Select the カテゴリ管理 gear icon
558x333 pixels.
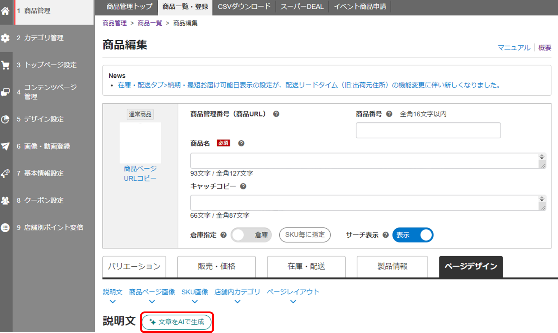pyautogui.click(x=6, y=38)
